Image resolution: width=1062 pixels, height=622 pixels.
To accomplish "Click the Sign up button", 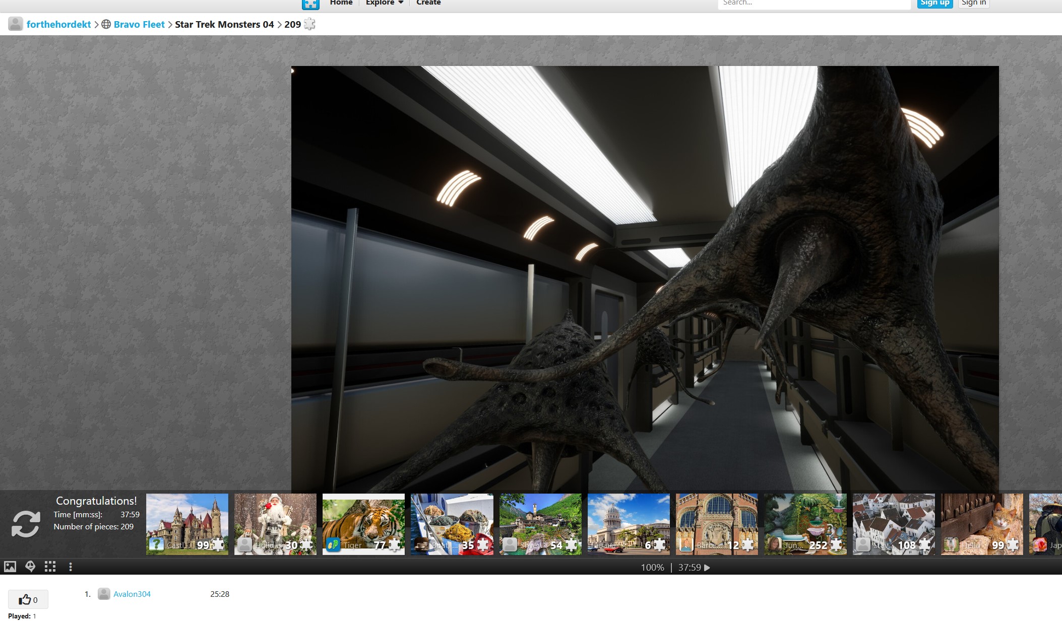I will click(x=934, y=4).
